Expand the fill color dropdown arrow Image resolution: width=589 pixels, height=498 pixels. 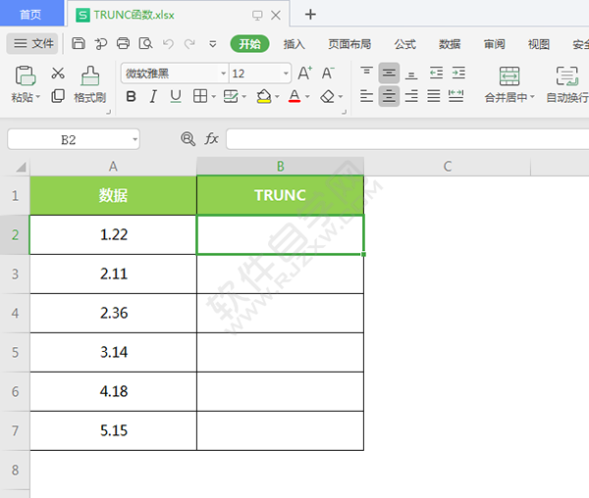[277, 97]
